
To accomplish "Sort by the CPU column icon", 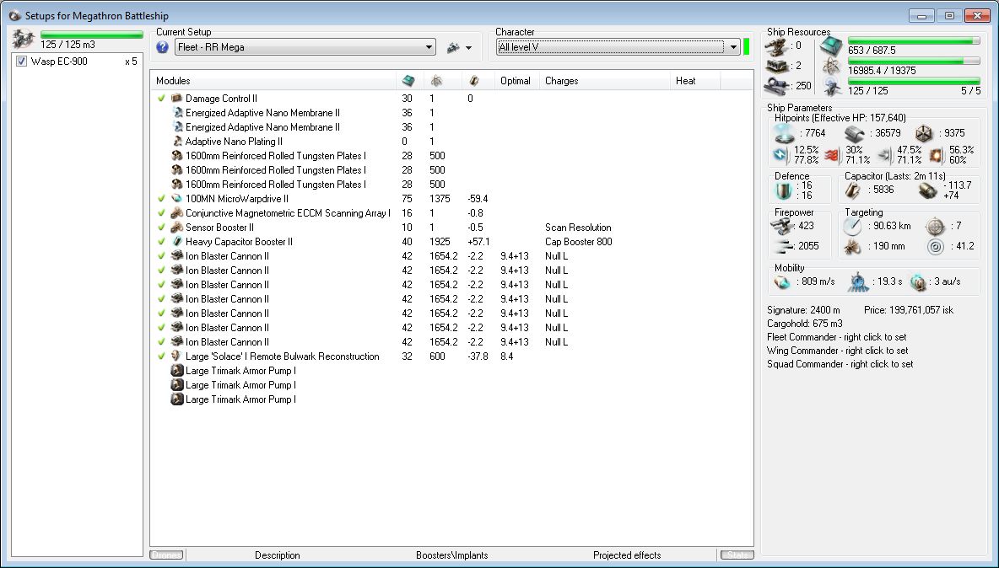I will pos(408,81).
